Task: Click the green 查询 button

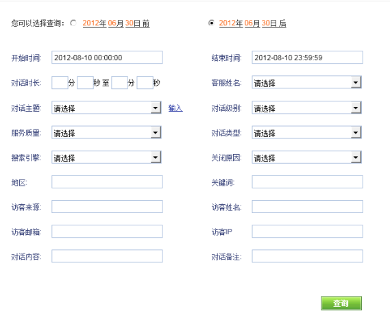Action: [341, 303]
